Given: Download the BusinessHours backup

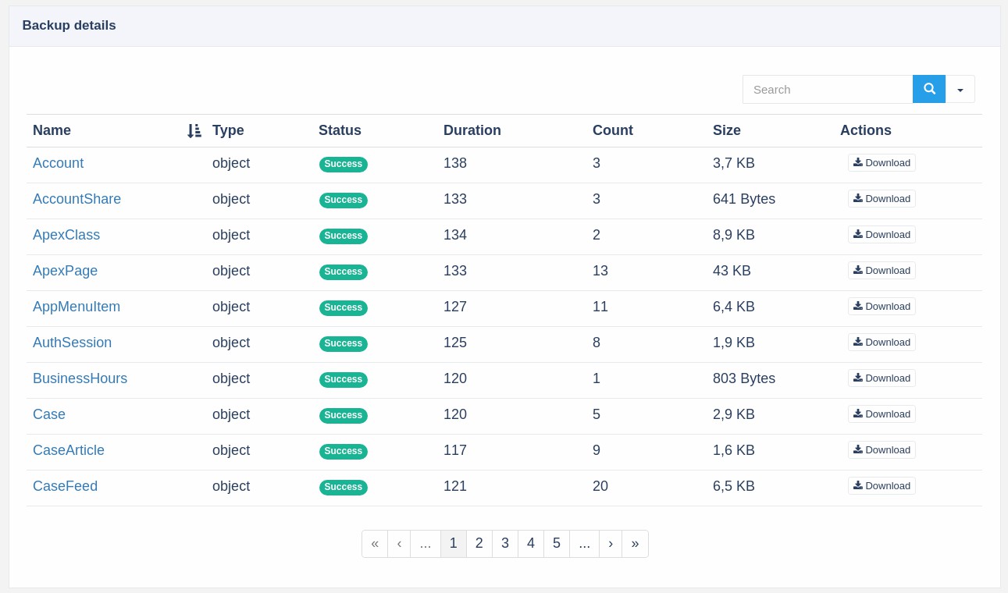Looking at the screenshot, I should coord(882,378).
